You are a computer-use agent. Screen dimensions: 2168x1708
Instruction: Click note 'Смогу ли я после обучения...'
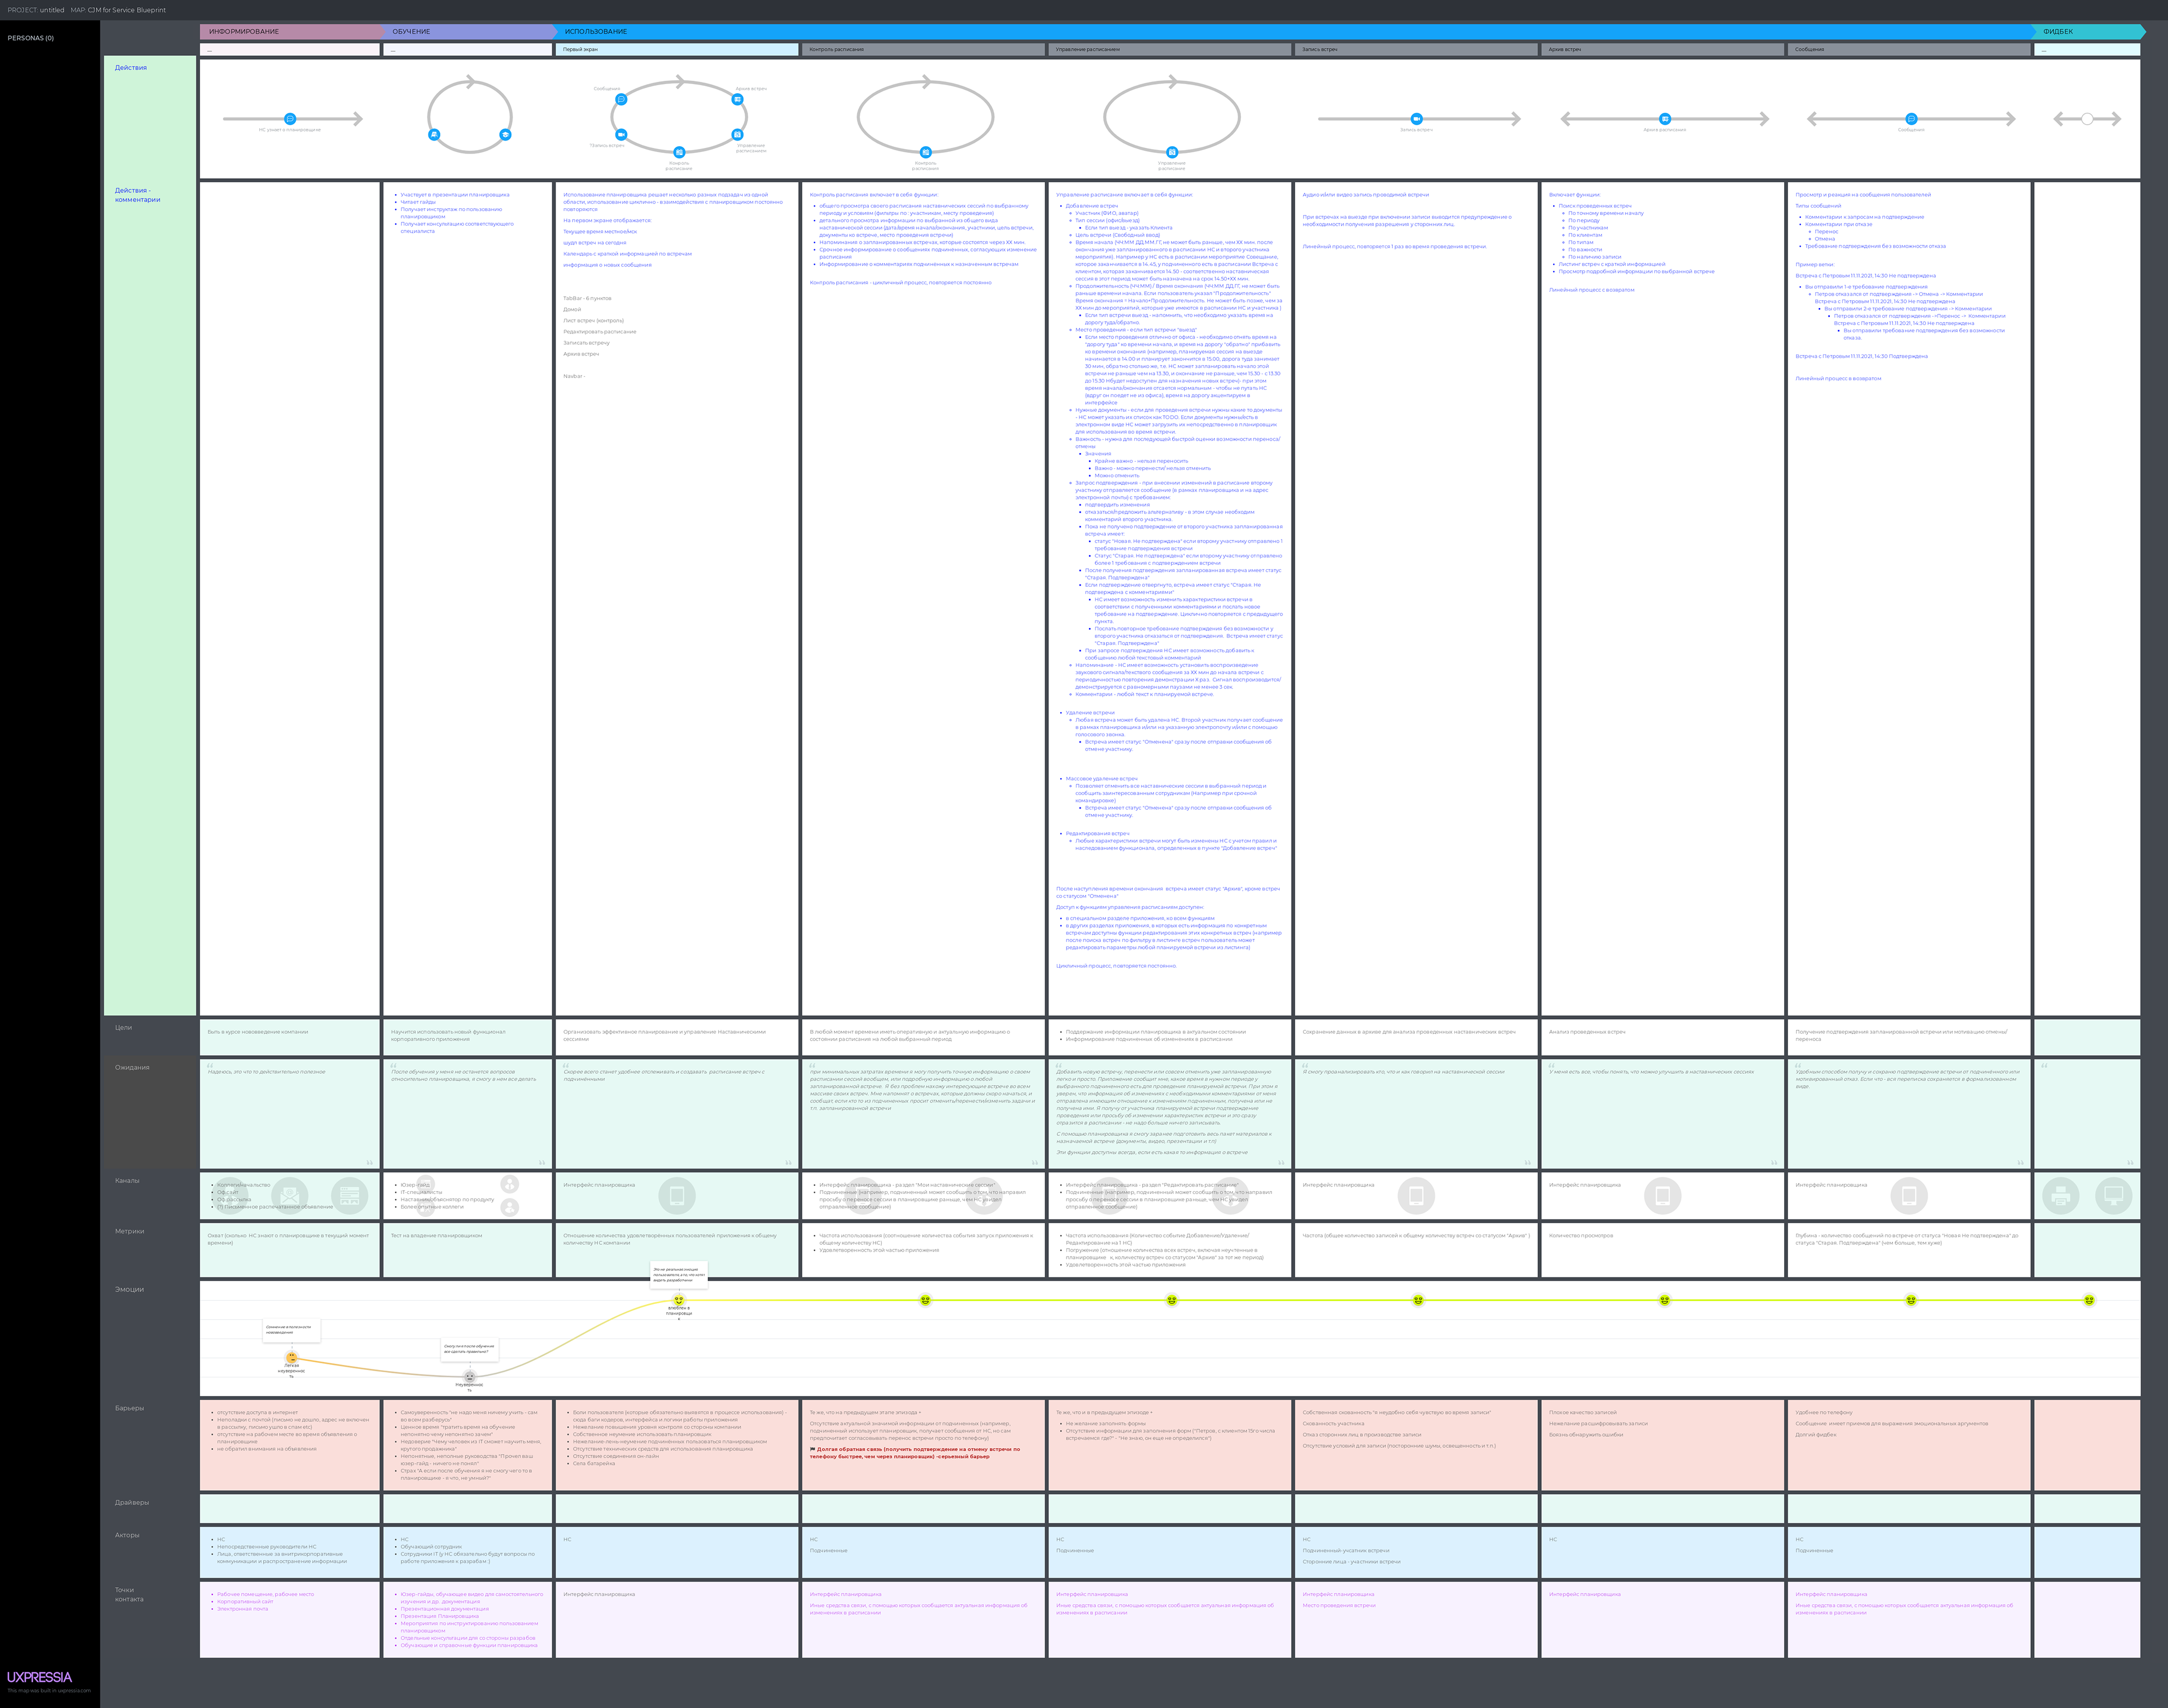(x=469, y=1349)
